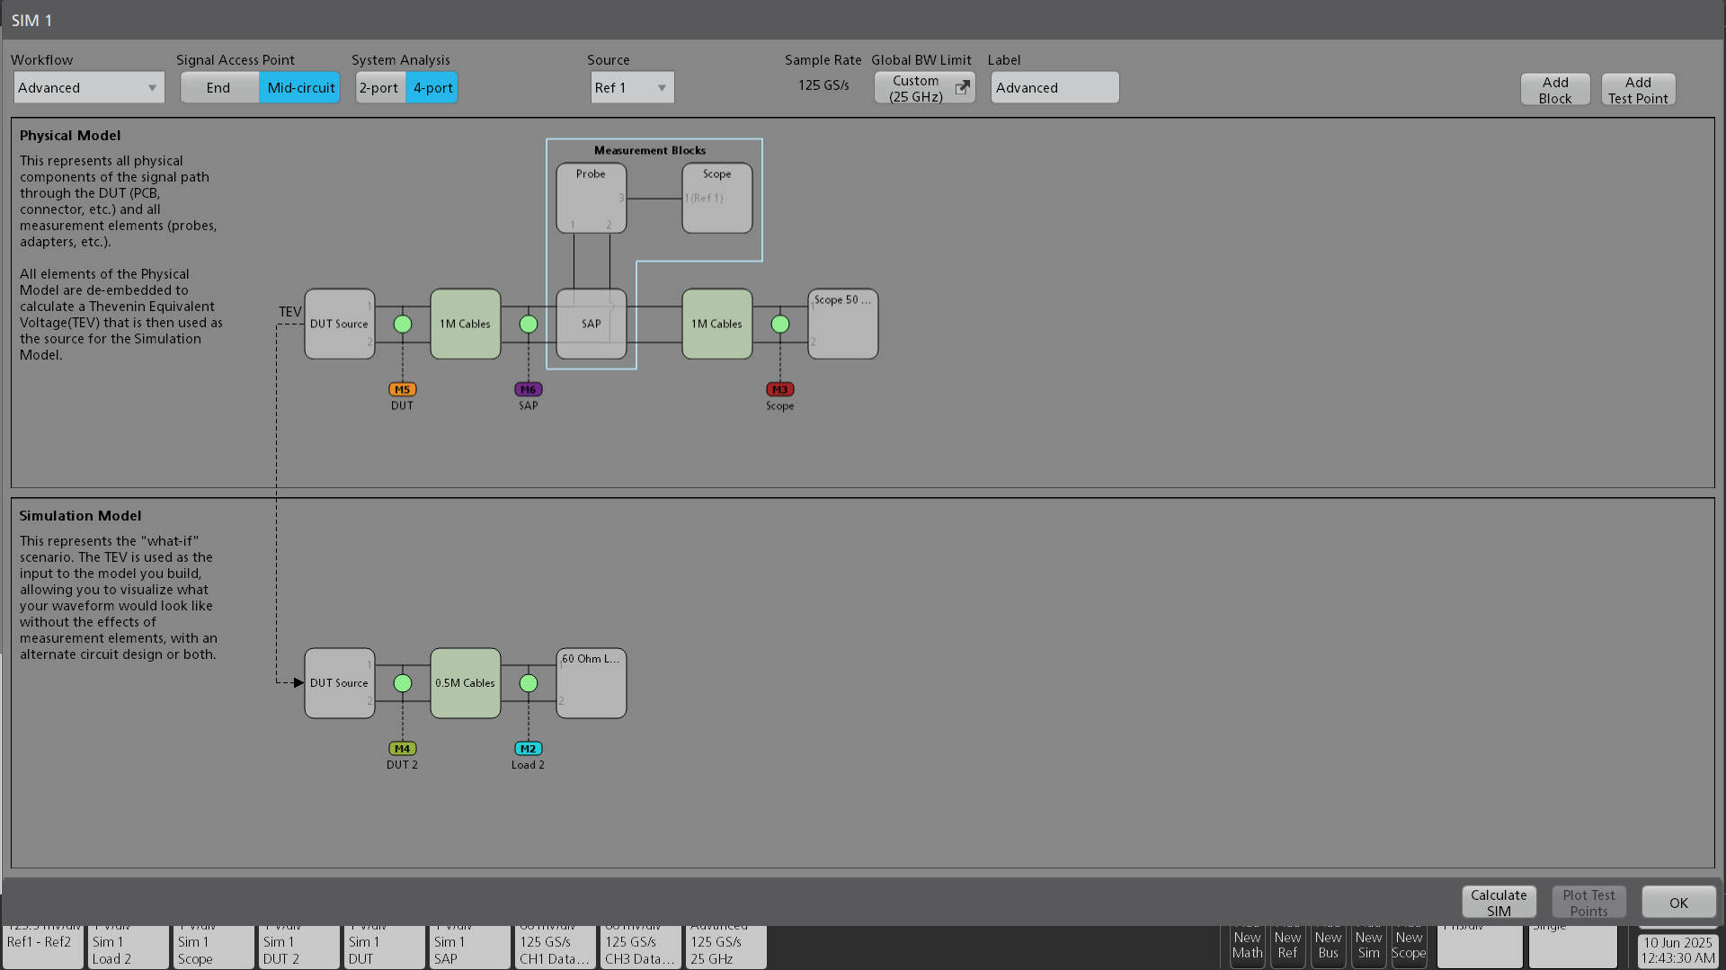
Task: Expand the Source Ref 1 dropdown
Action: [x=632, y=88]
